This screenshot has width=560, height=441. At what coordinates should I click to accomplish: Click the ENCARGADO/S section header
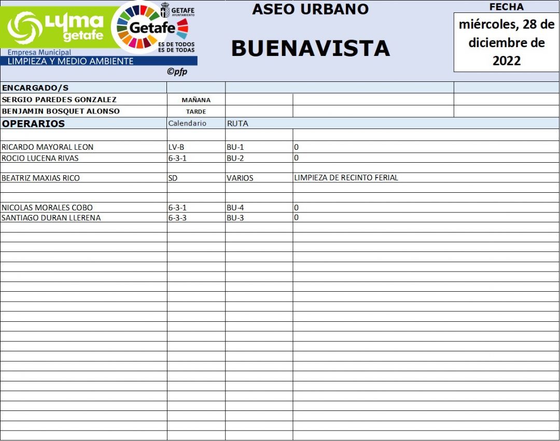point(35,88)
